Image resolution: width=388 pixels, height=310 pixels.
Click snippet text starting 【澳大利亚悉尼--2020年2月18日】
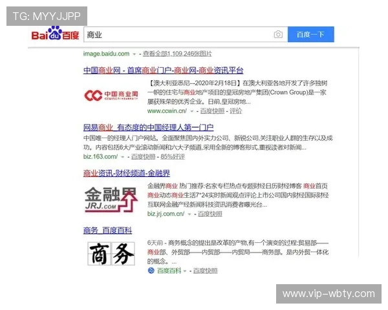click(x=237, y=92)
